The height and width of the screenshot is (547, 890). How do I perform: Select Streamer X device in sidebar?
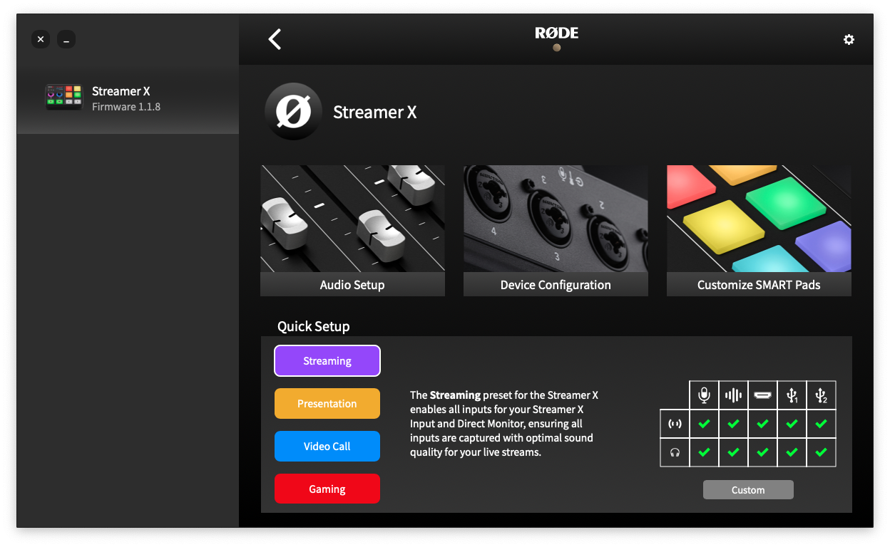[128, 99]
